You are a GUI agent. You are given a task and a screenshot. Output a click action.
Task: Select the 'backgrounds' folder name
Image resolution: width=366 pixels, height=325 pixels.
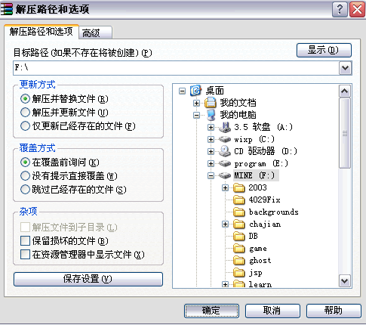[x=274, y=212]
